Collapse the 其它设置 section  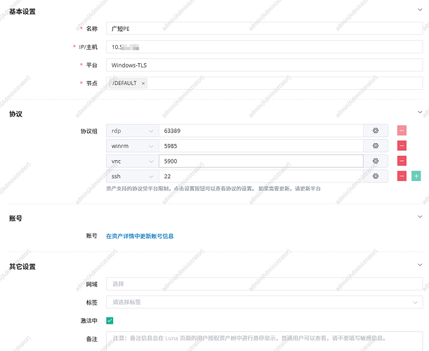point(420,266)
